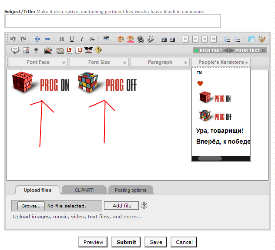Click the Subject/Title input field
Viewport: 275px width, 250px height.
point(112,21)
